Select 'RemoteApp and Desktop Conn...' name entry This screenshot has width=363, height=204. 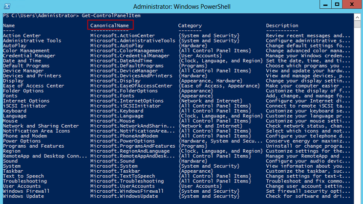click(x=45, y=156)
